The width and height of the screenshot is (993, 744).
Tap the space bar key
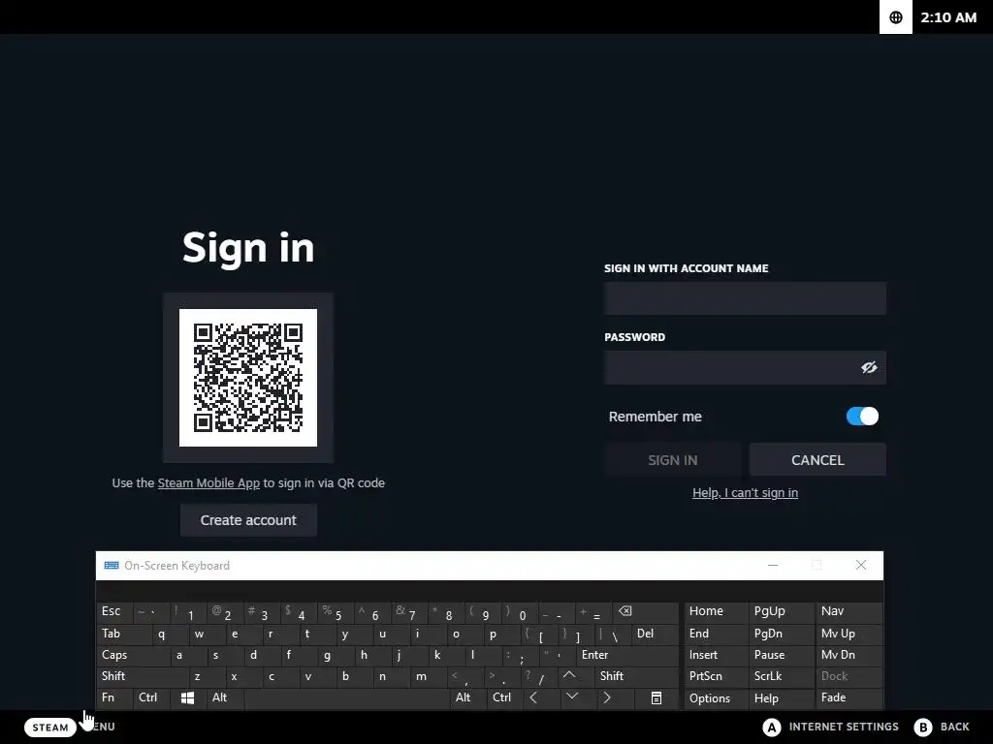pyautogui.click(x=347, y=697)
